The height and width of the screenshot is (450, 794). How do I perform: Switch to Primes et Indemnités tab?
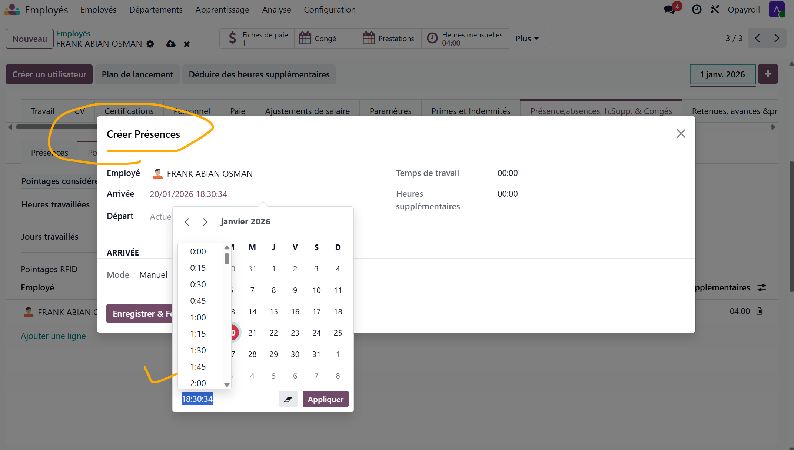click(x=471, y=111)
